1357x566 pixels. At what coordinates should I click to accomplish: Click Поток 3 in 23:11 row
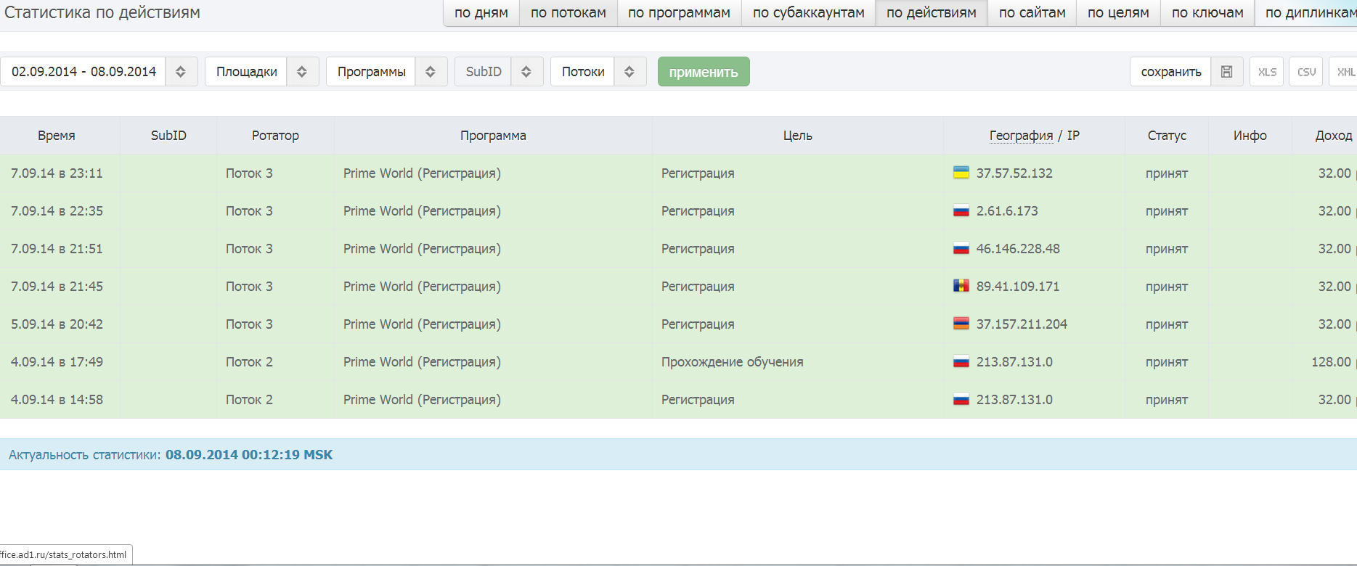[249, 173]
